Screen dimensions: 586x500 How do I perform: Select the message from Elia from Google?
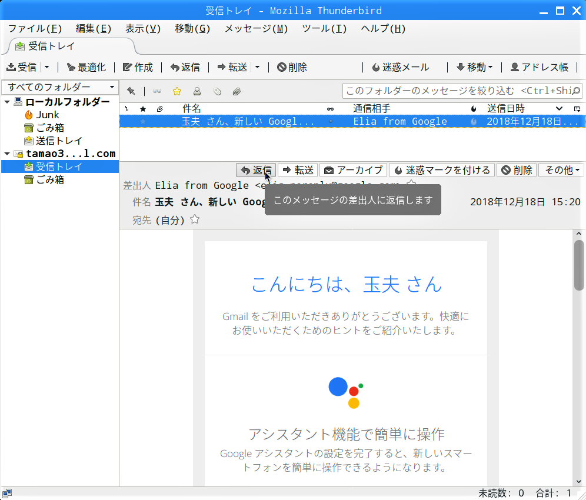(x=352, y=121)
